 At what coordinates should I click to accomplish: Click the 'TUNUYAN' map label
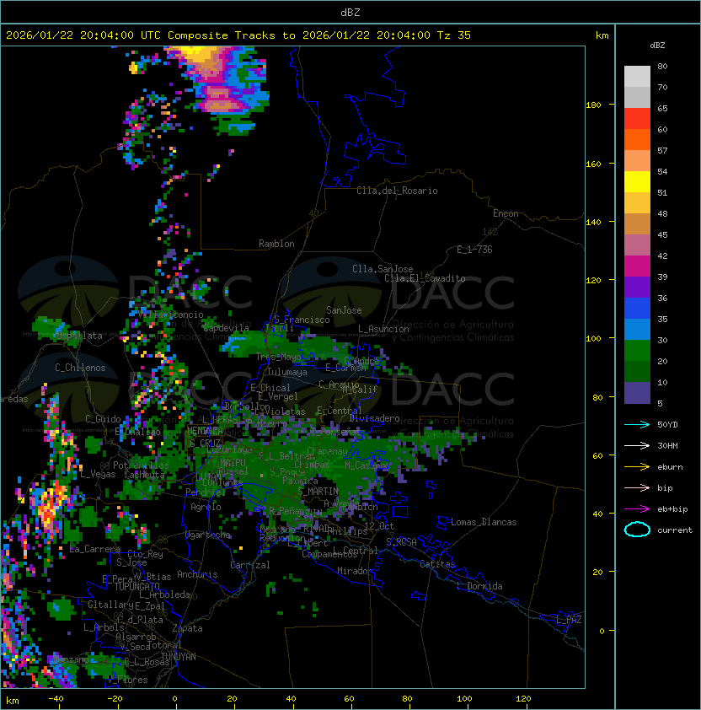[x=179, y=657]
